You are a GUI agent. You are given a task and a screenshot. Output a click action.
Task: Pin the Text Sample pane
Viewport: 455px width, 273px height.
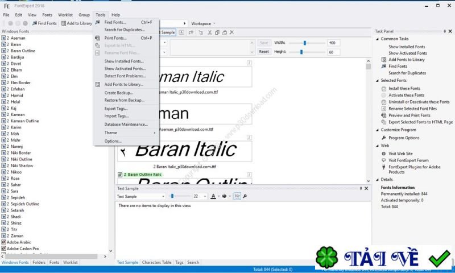tap(361, 188)
